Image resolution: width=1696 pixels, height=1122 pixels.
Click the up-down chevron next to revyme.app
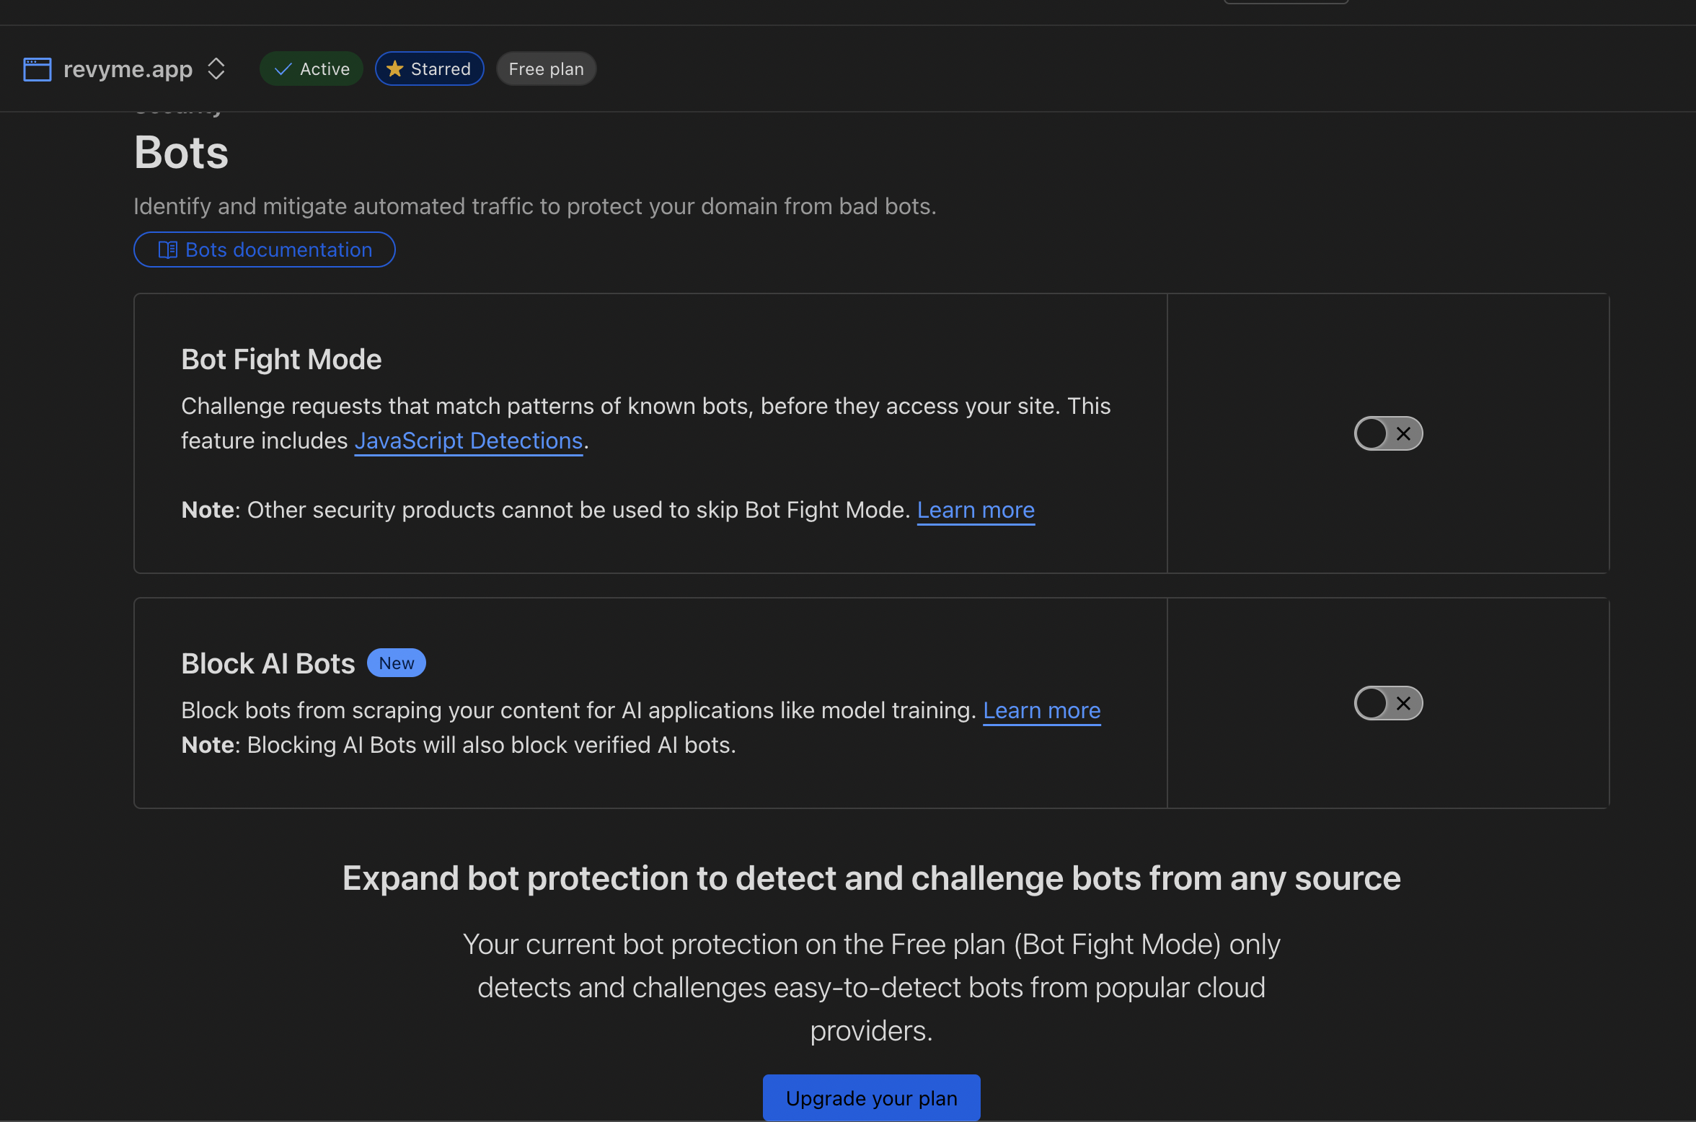(x=216, y=69)
